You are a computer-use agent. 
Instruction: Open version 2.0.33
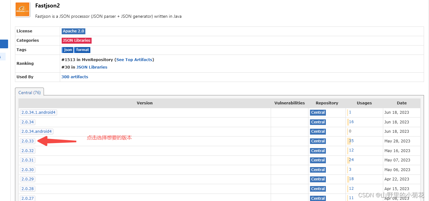[28, 141]
